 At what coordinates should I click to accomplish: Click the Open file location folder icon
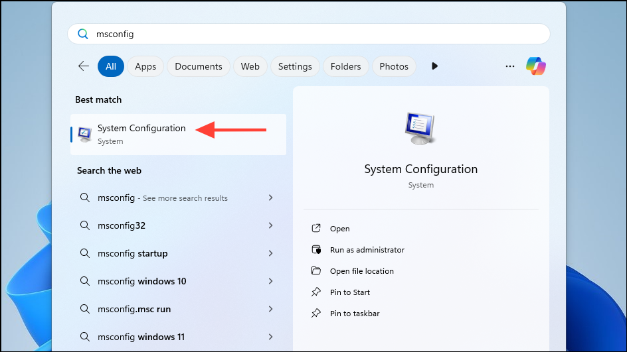coord(316,270)
